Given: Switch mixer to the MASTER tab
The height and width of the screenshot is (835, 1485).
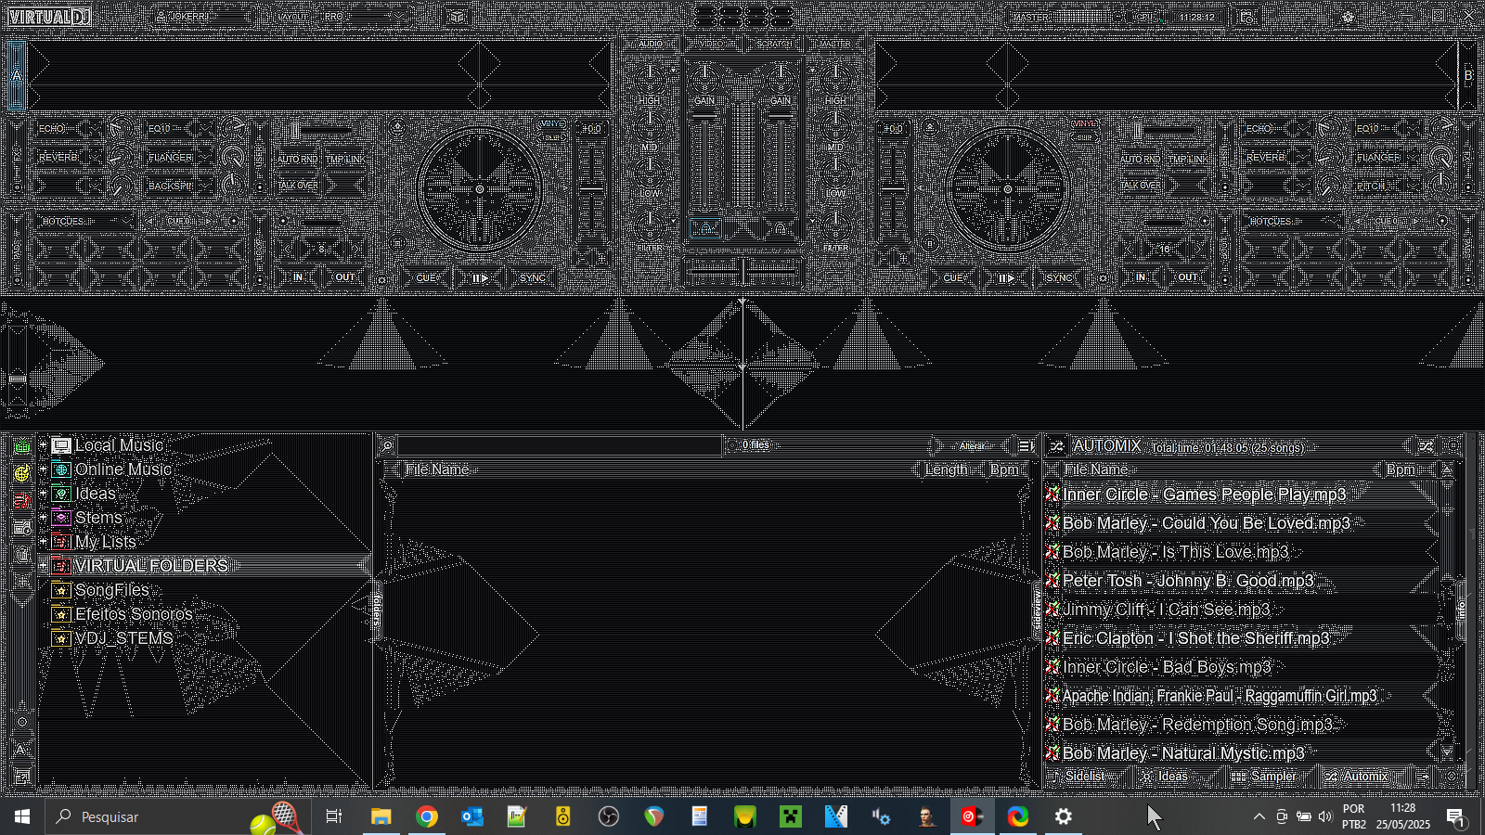Looking at the screenshot, I should [835, 44].
